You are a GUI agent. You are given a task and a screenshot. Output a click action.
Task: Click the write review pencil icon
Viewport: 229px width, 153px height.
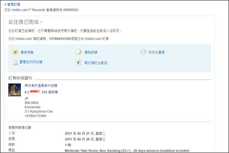(79, 52)
